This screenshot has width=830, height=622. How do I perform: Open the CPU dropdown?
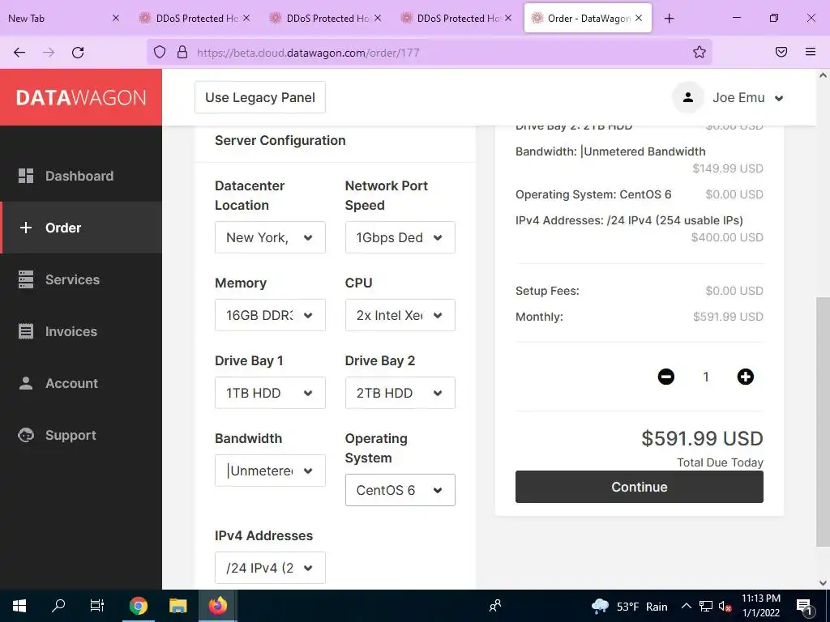pyautogui.click(x=400, y=315)
